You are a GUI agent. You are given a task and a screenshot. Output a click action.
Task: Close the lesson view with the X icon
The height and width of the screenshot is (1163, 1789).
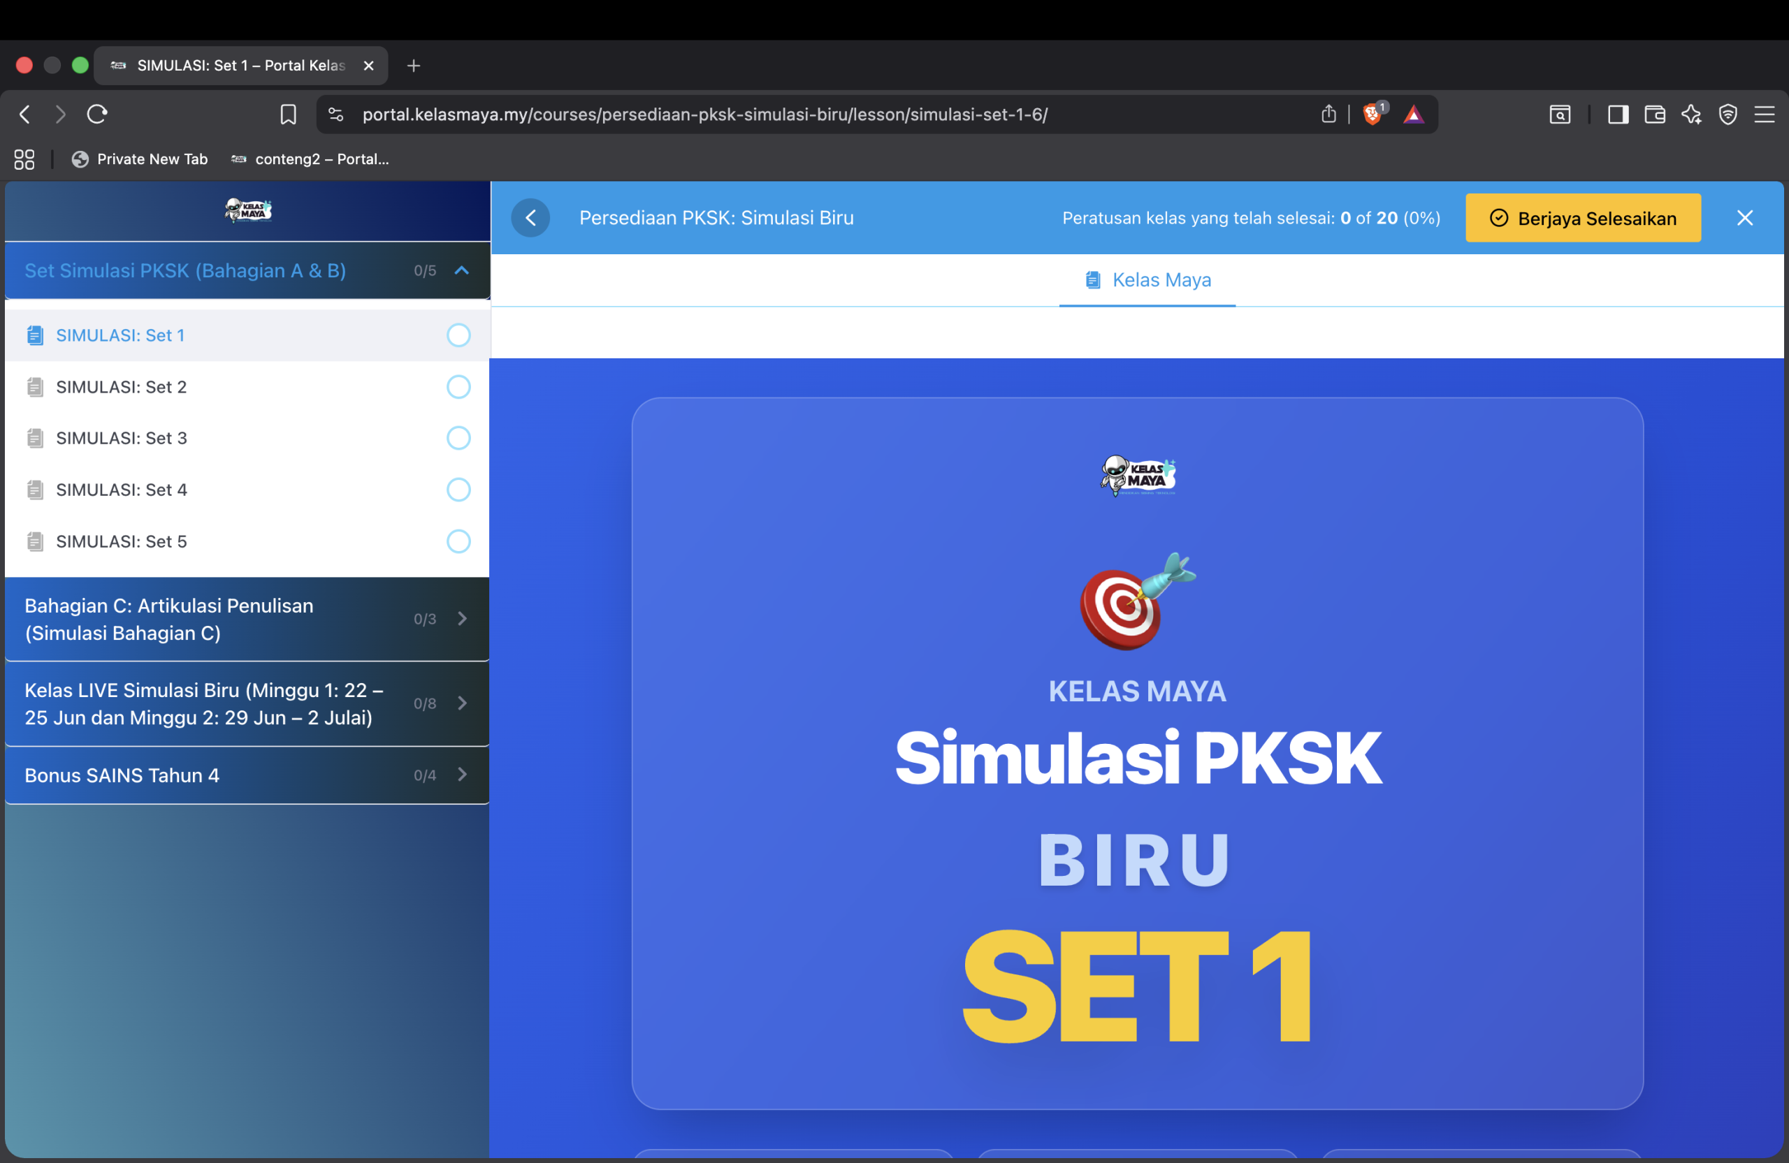[1745, 218]
